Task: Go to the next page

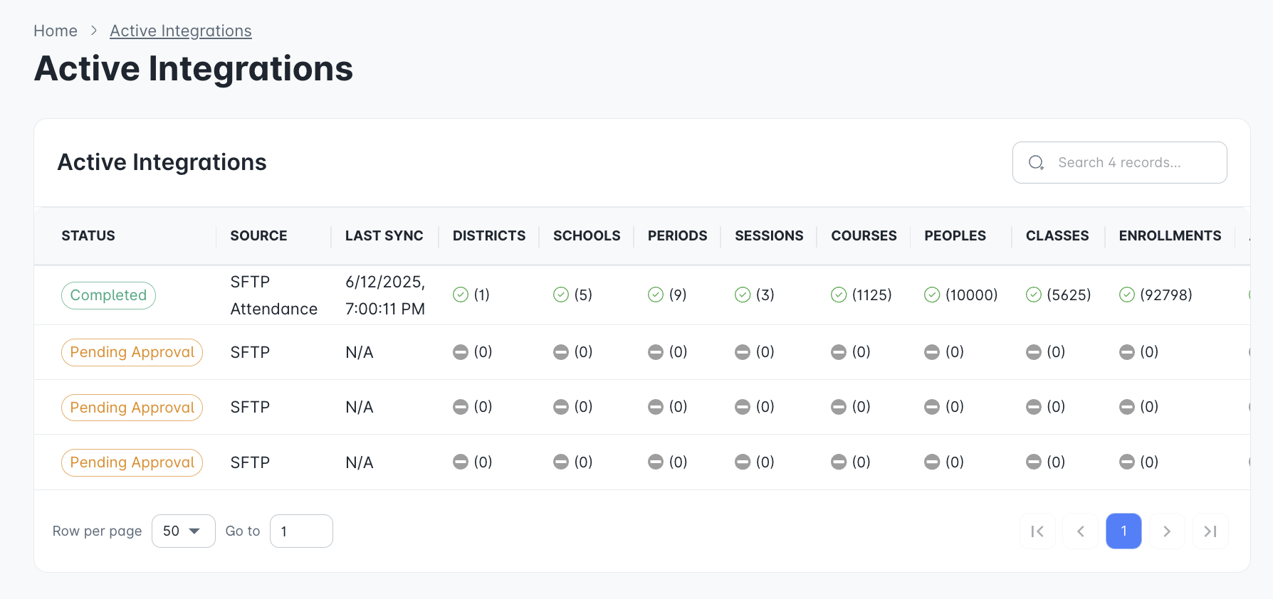Action: tap(1167, 531)
